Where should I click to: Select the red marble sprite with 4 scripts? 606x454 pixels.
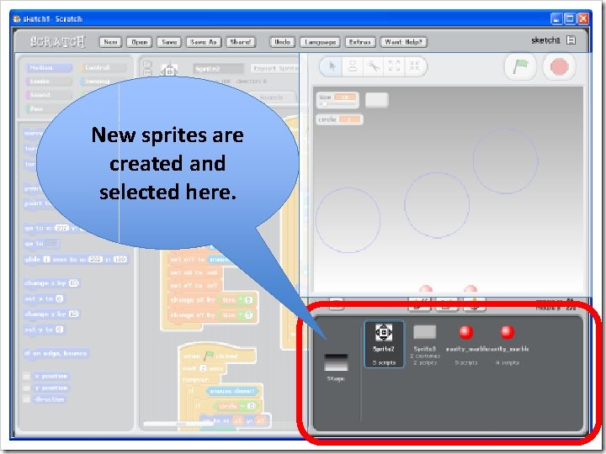pos(507,344)
